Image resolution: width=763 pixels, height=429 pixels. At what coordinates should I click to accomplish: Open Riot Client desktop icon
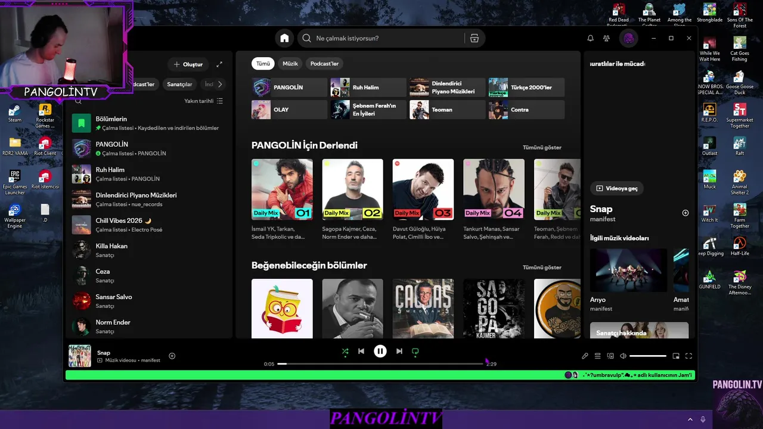point(45,147)
